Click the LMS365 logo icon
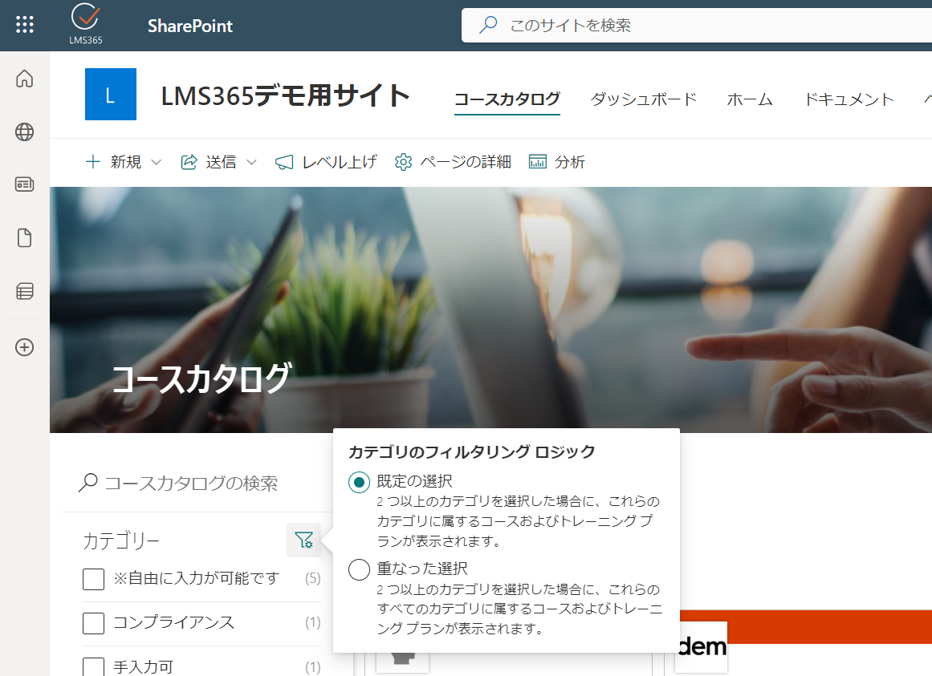Image resolution: width=932 pixels, height=676 pixels. 86,24
